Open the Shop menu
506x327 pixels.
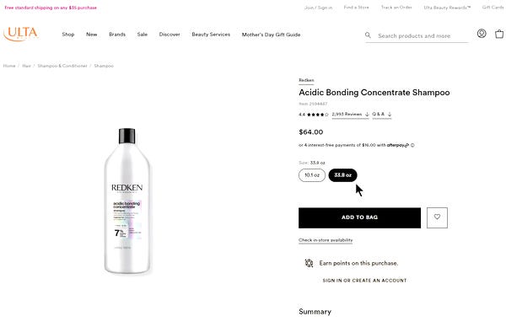pos(68,35)
